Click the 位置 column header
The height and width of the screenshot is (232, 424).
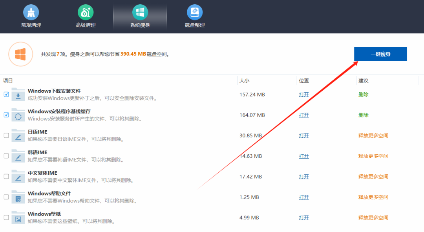[x=304, y=80]
